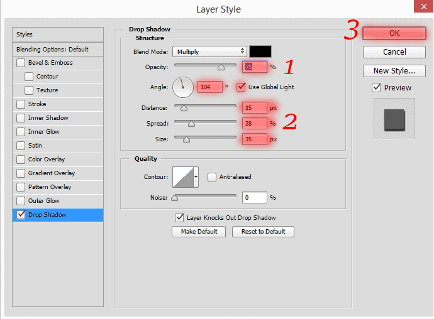
Task: Click the Cancel button
Action: pyautogui.click(x=394, y=52)
